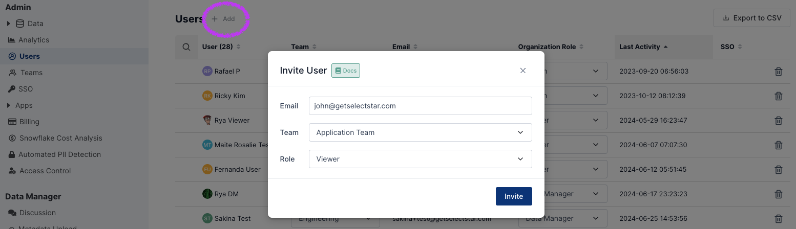This screenshot has height=229, width=796.
Task: Open the Role dropdown showing Viewer
Action: pos(420,159)
